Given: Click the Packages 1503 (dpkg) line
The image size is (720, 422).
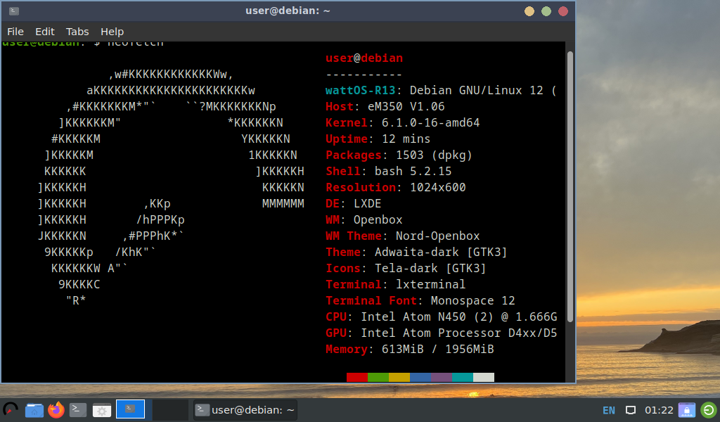Looking at the screenshot, I should pos(399,155).
